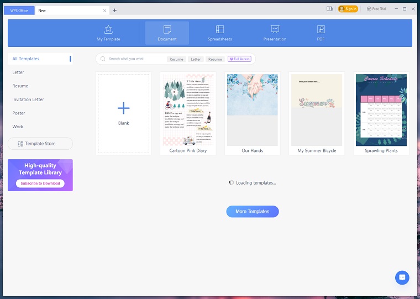This screenshot has width=420, height=299.
Task: Select the New tab
Action: click(72, 11)
